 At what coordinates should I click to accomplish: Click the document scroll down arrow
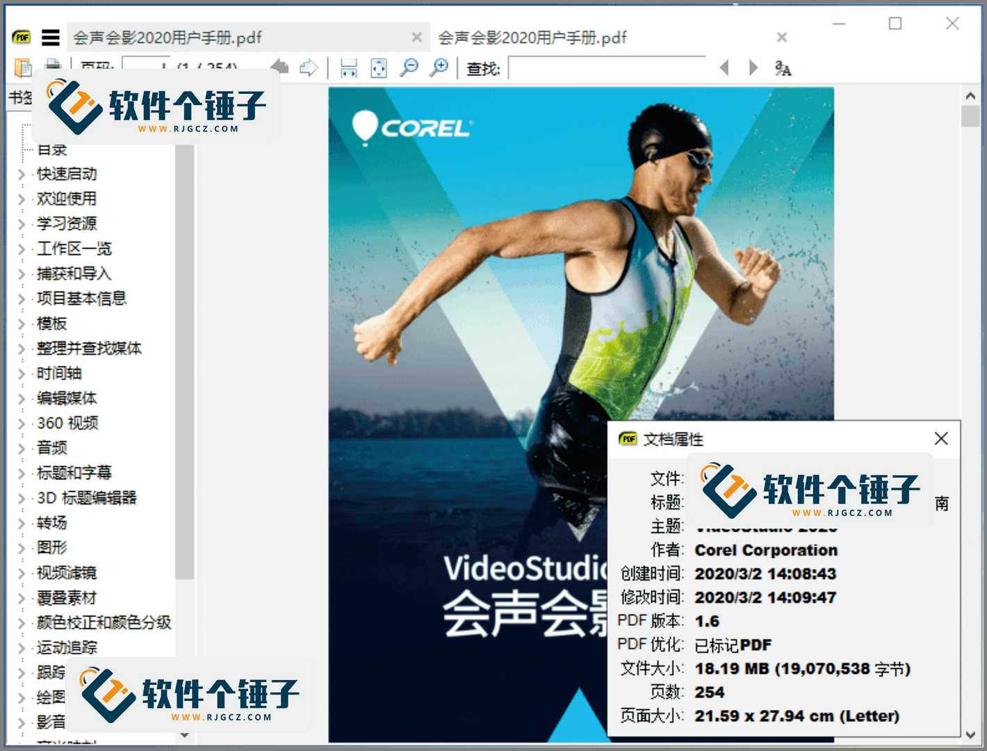pos(970,734)
